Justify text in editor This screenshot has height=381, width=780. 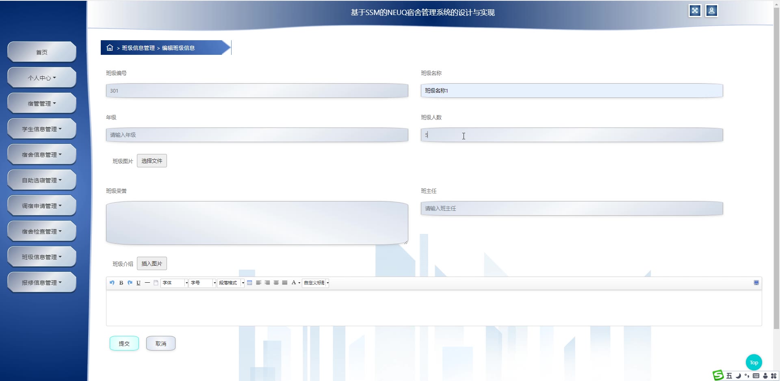[x=285, y=283]
